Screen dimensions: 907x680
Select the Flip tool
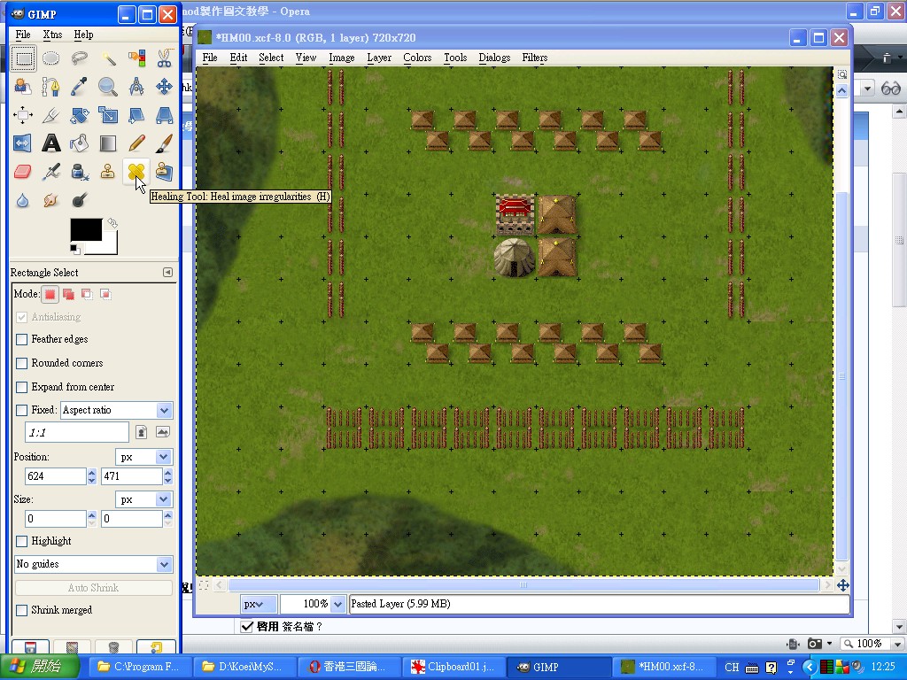coord(23,143)
